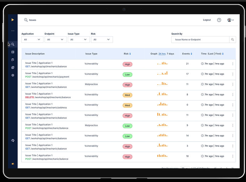Click the Med badge on DELETE balance row

pos(128,95)
